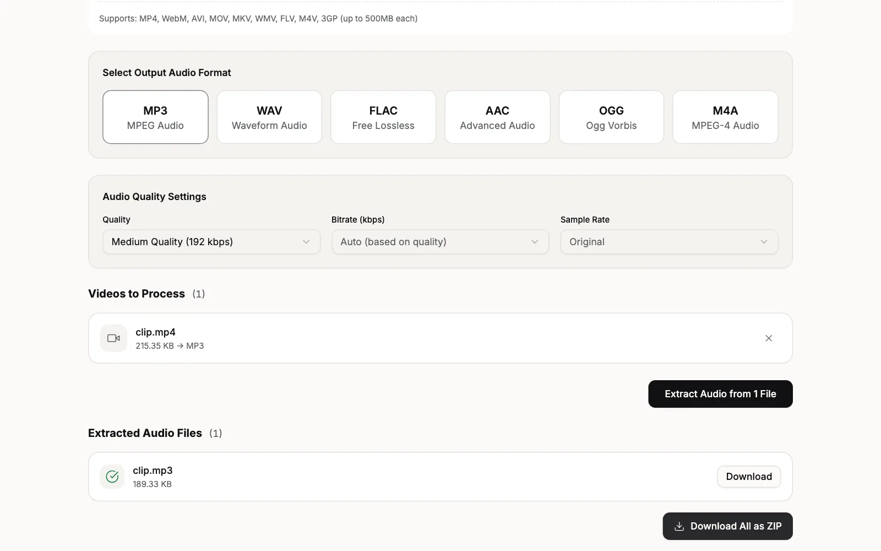Click the download icon in ZIP button

679,526
